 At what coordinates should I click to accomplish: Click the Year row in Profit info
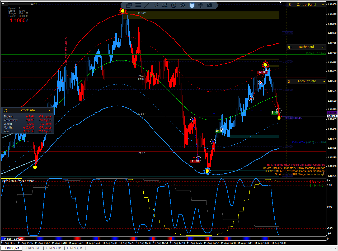[28, 131]
